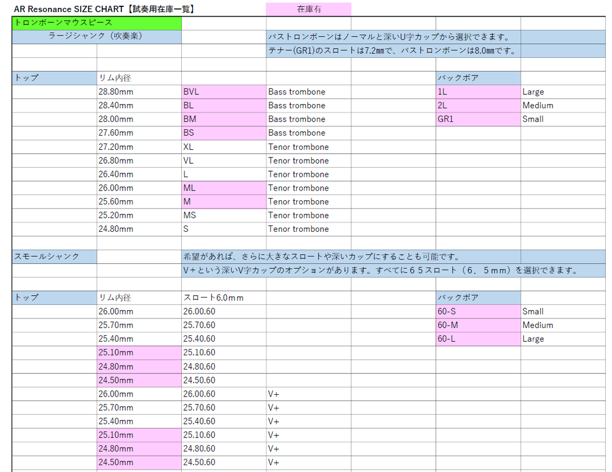This screenshot has height=472, width=612.
Task: Click the 26.40mm rim diameter cell
Action: (139, 174)
